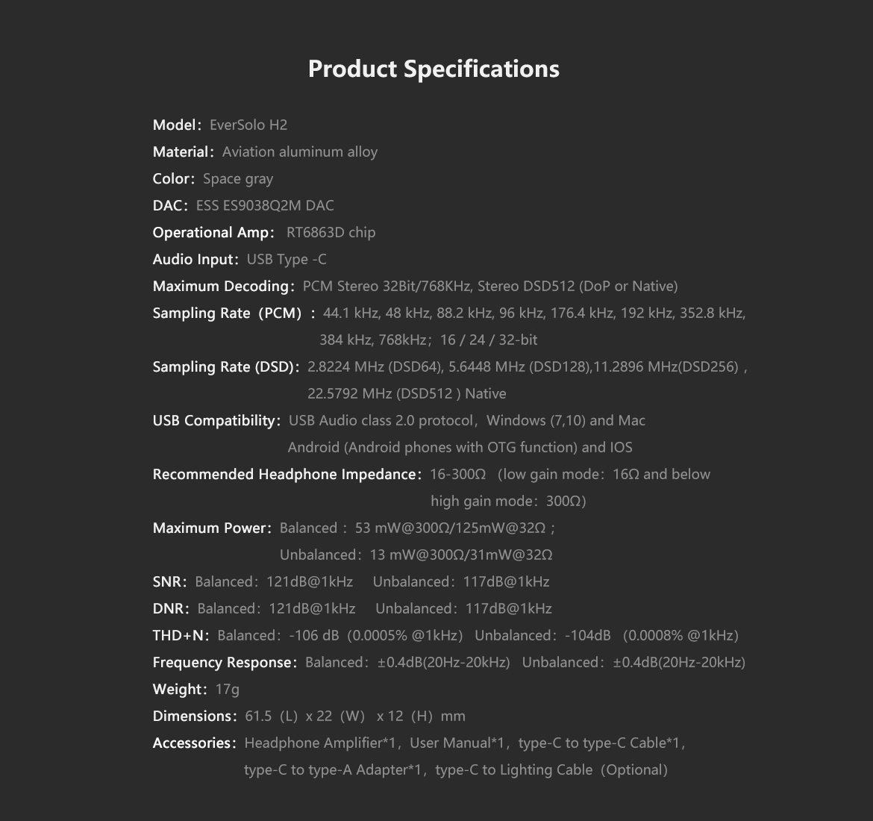The image size is (873, 821).
Task: Select the 17g weight value
Action: 227,690
